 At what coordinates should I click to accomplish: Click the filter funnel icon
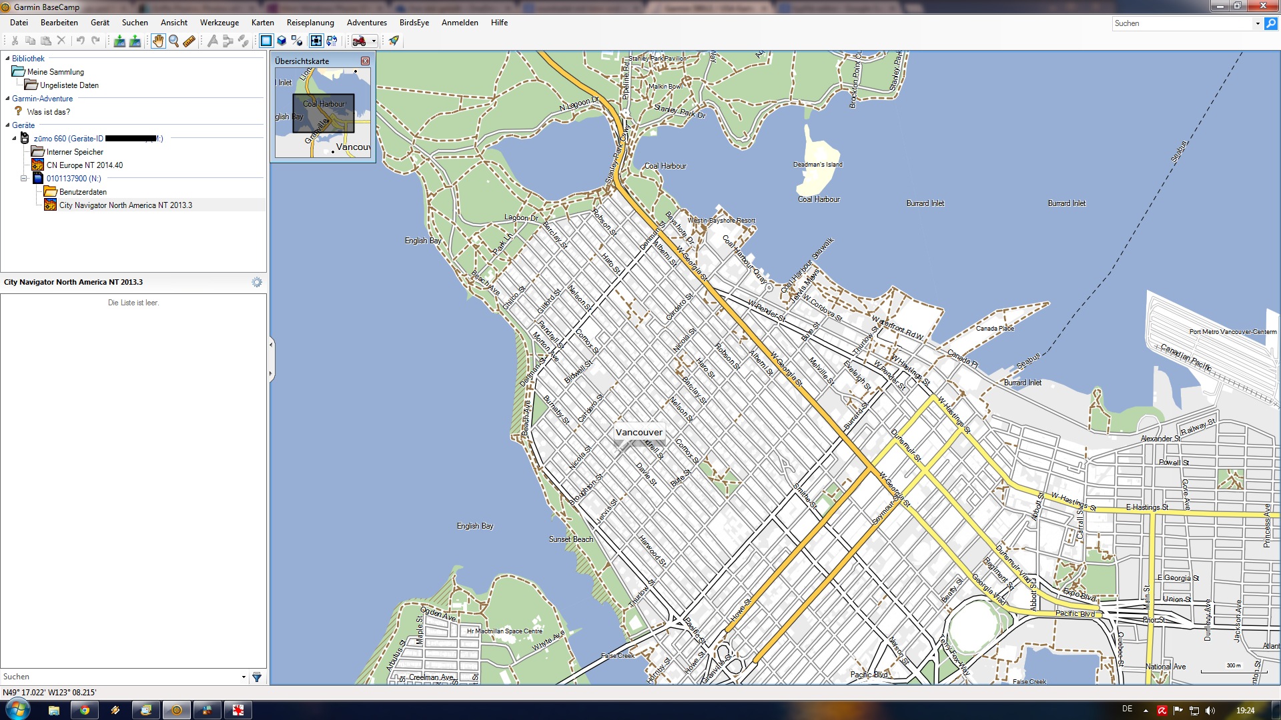pyautogui.click(x=257, y=677)
